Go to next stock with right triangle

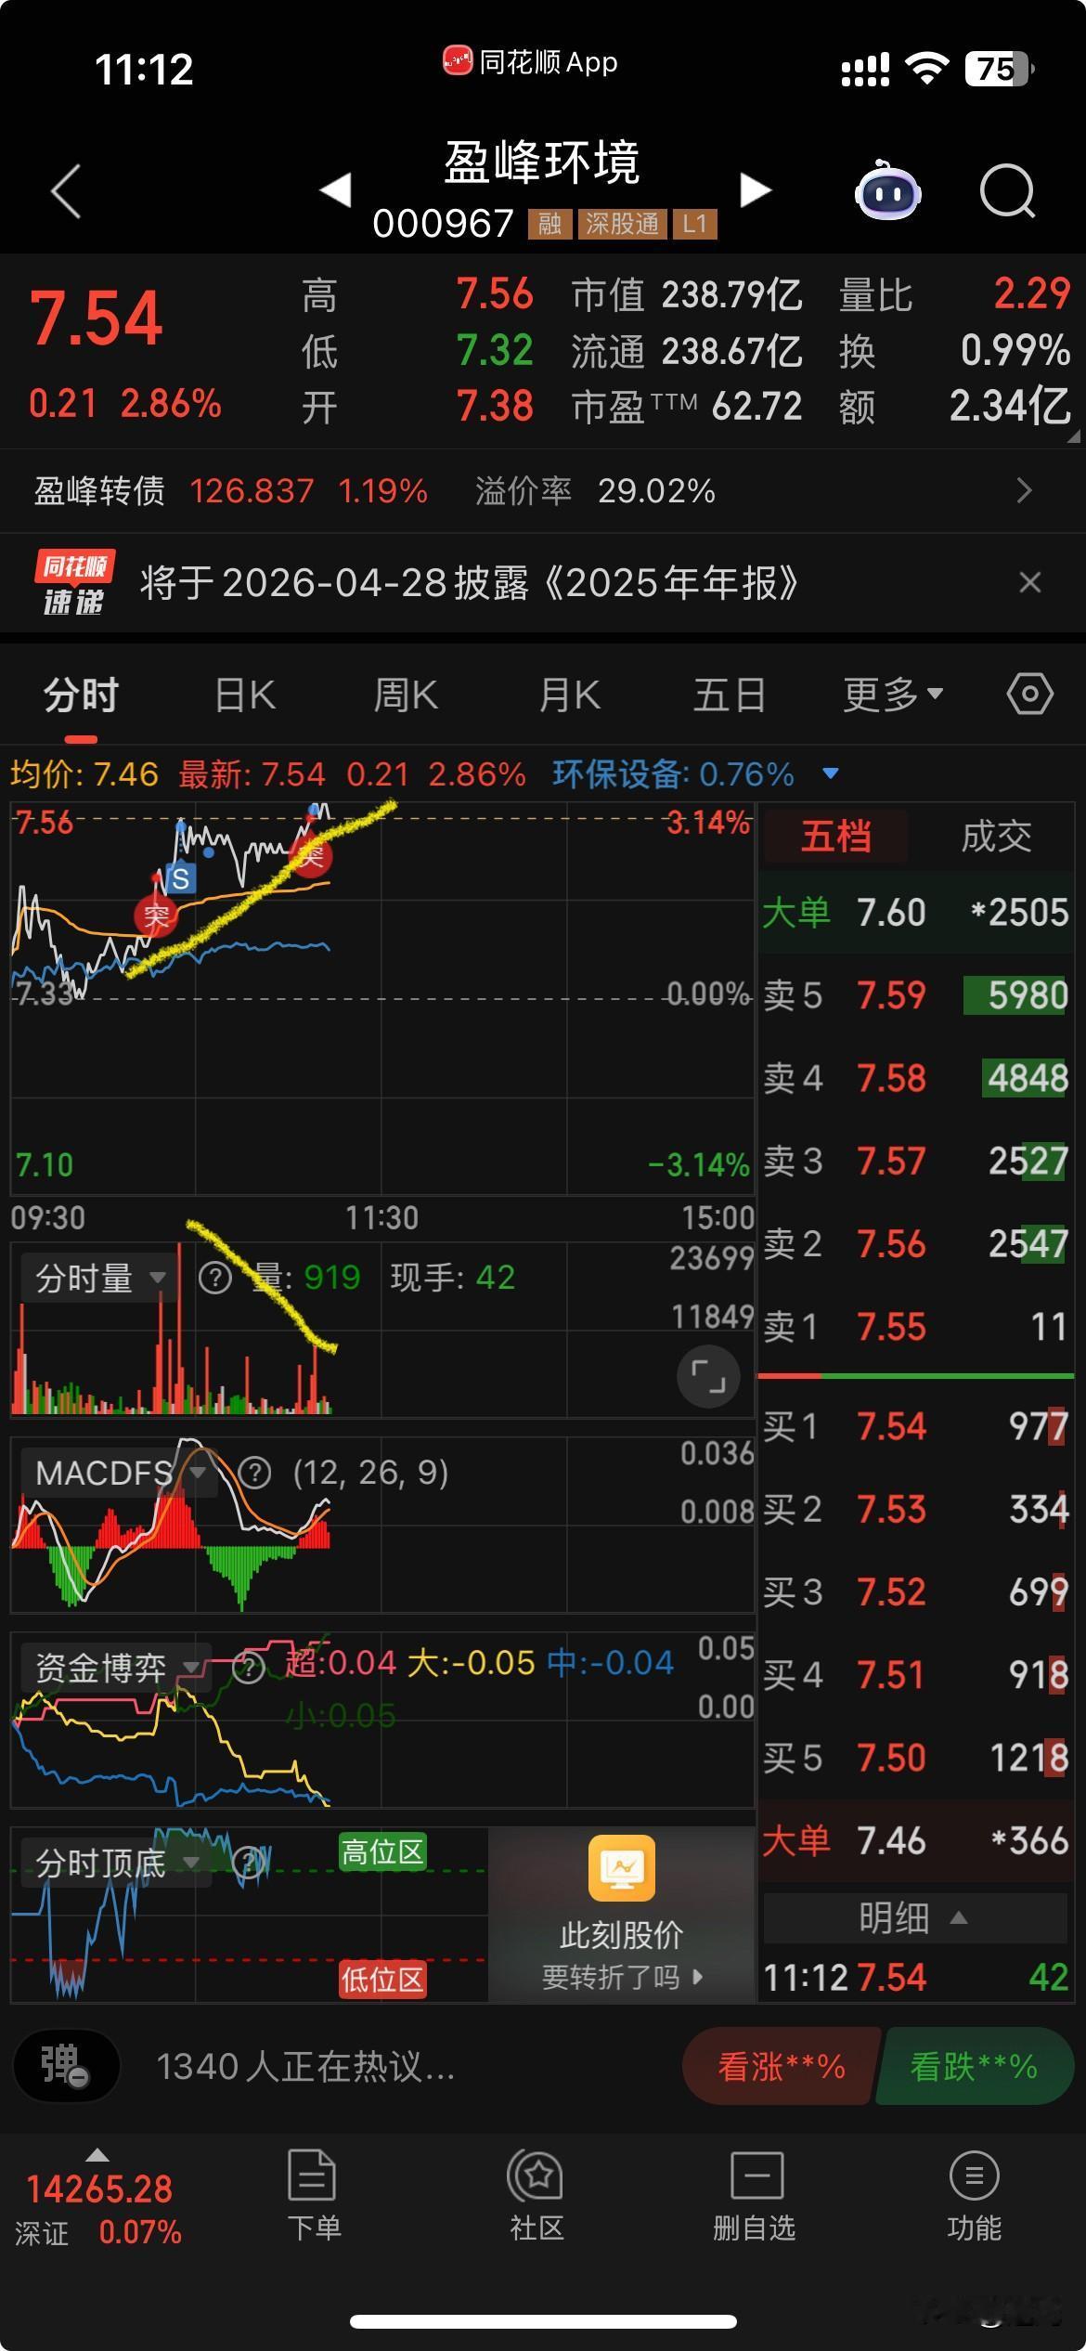[x=756, y=190]
